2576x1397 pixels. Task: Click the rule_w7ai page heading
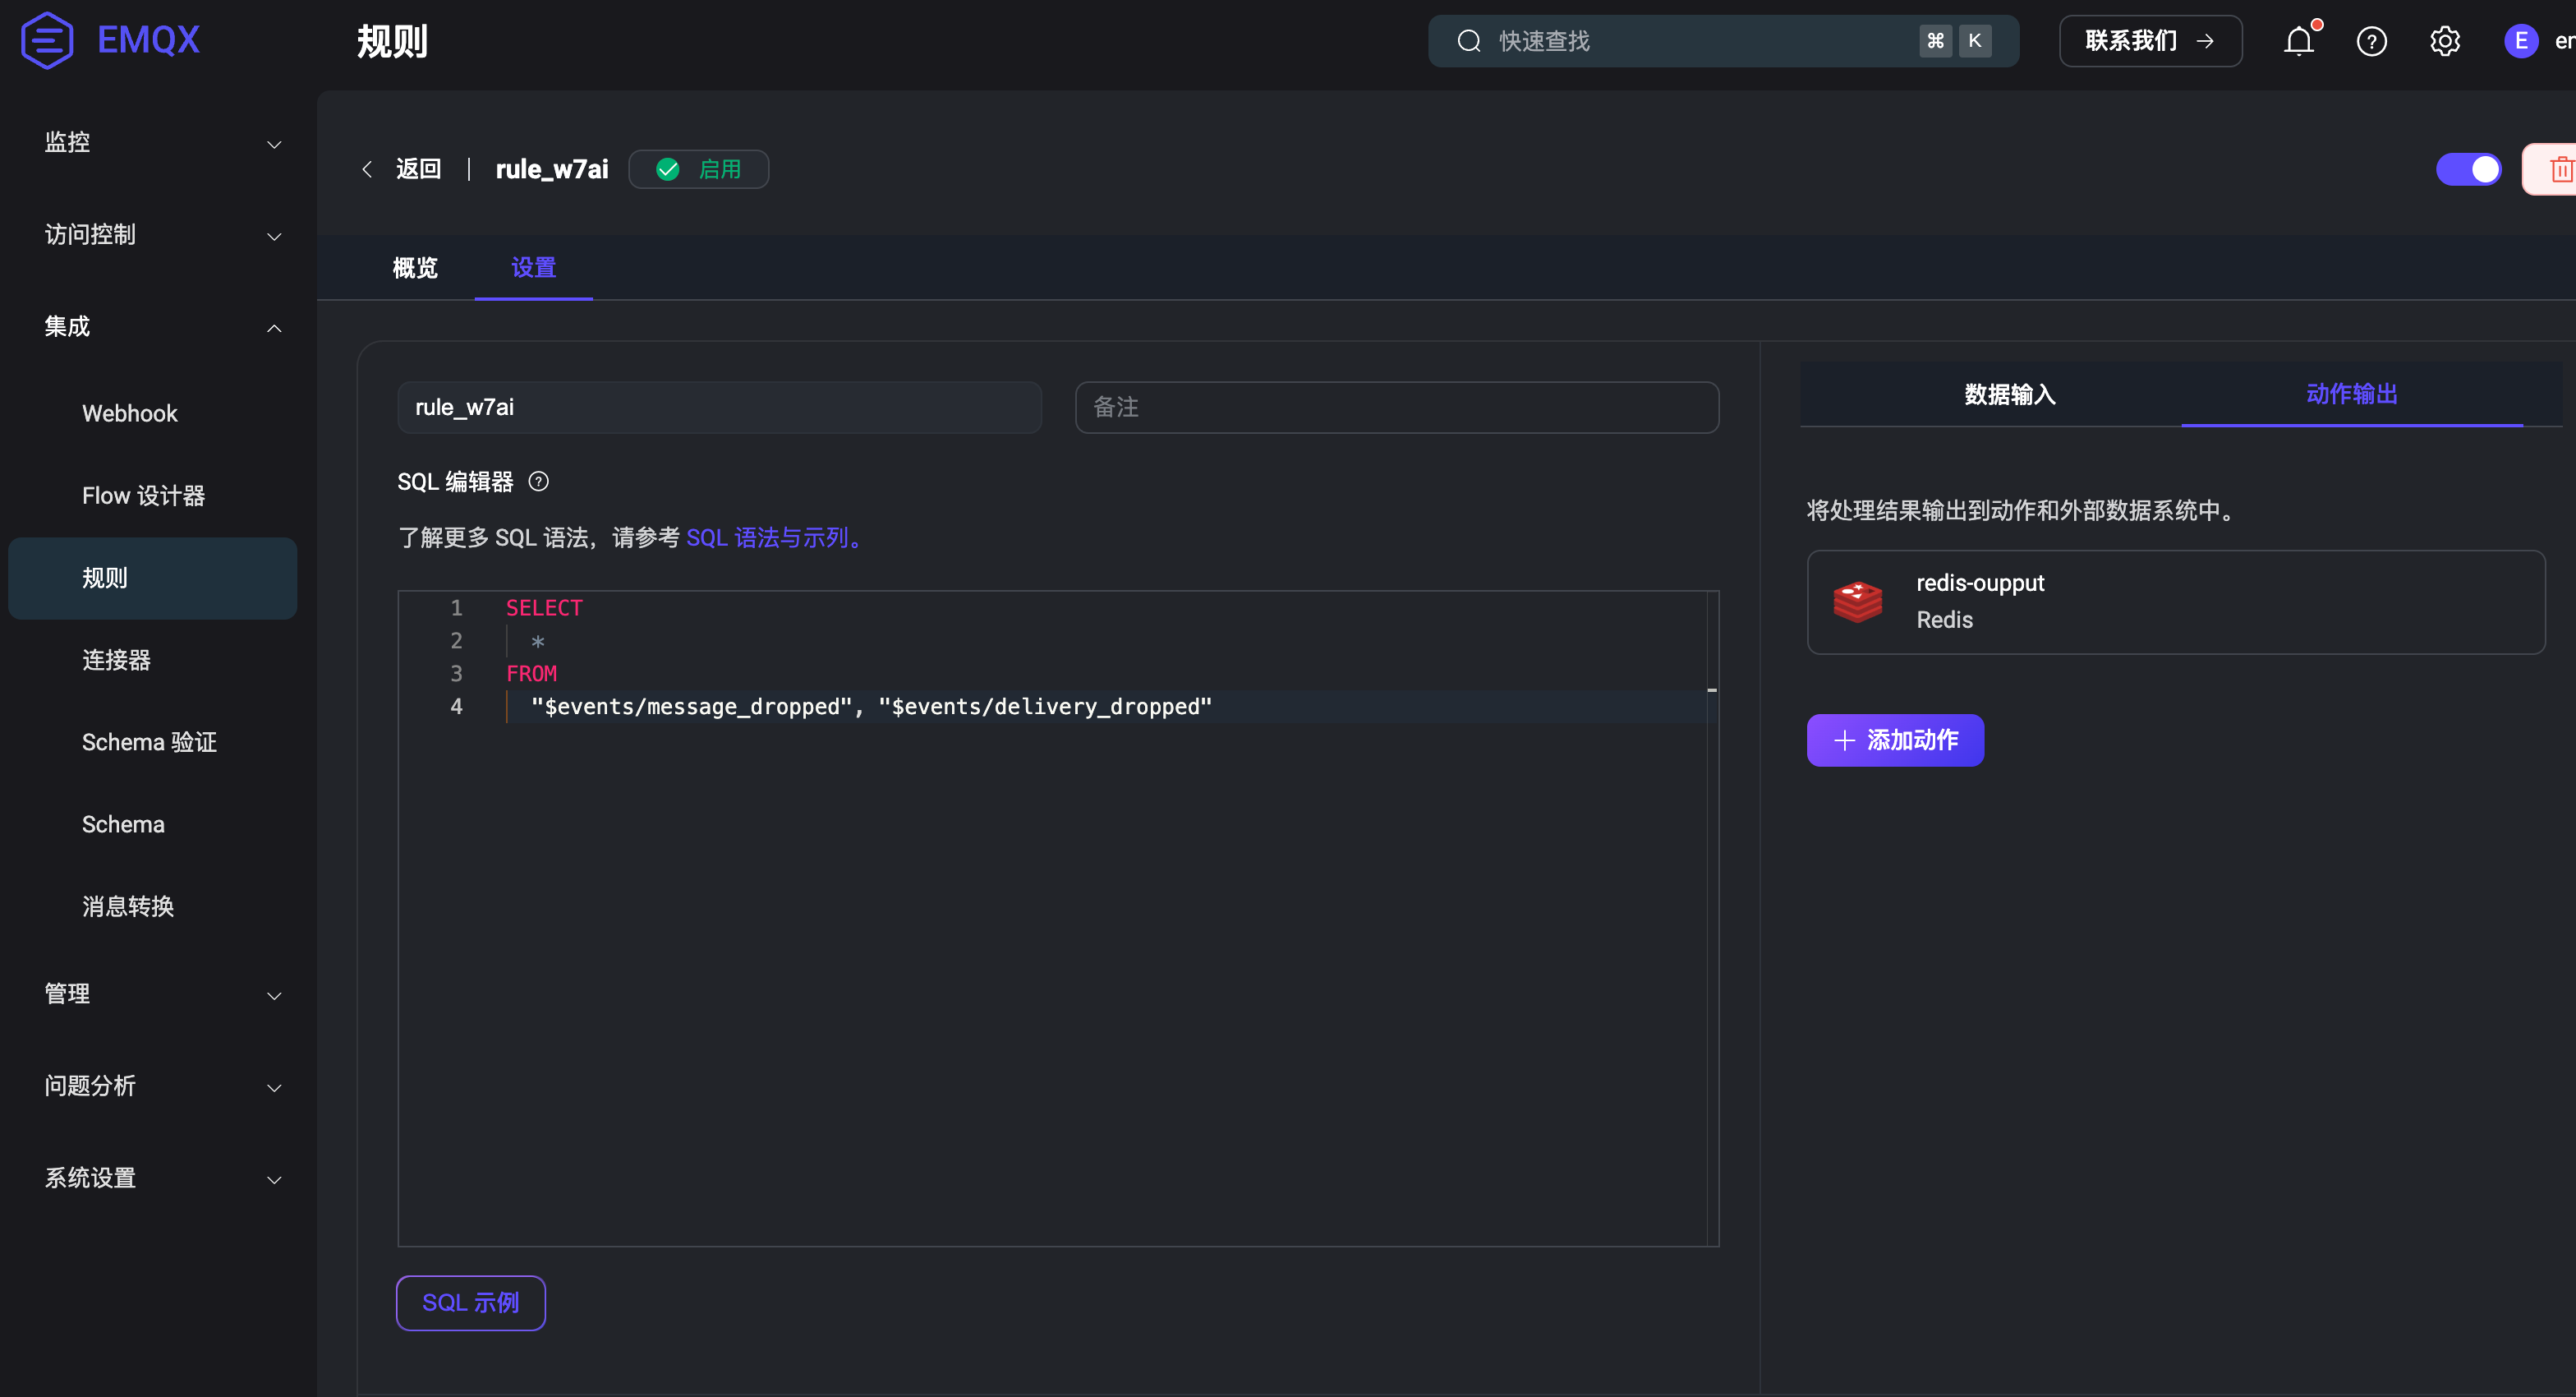[552, 169]
